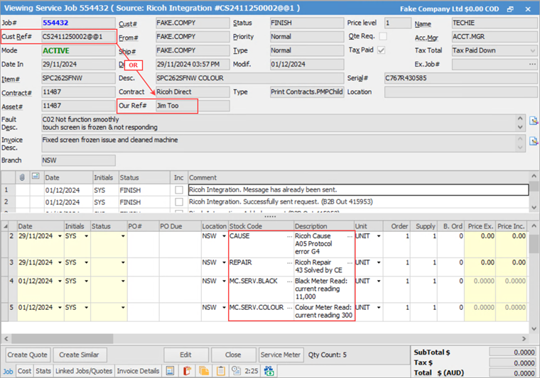Click the Cust Ref# input field
The width and height of the screenshot is (540, 378).
click(76, 37)
